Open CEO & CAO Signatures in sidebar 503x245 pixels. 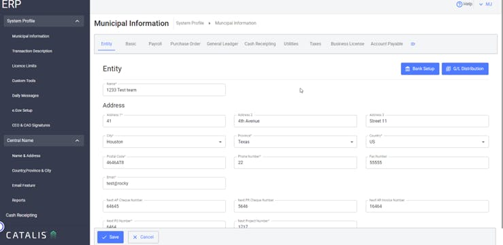[31, 126]
